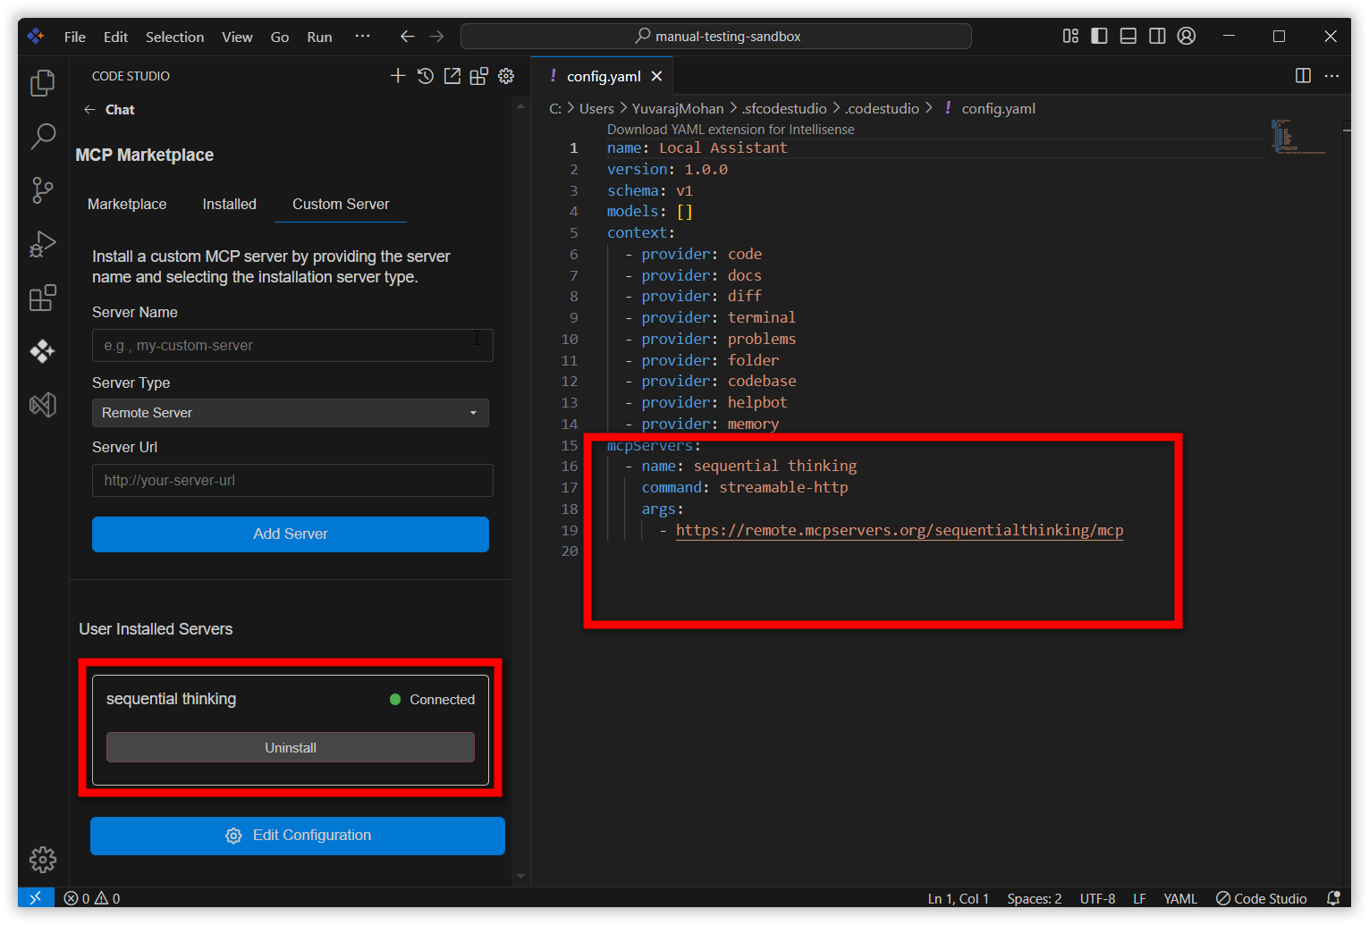Click the side panel scroll-down arrow
Image resolution: width=1369 pixels, height=925 pixels.
(x=521, y=877)
